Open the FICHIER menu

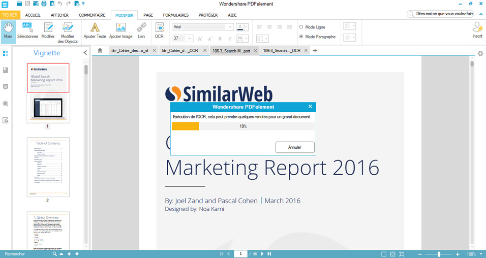[x=10, y=15]
